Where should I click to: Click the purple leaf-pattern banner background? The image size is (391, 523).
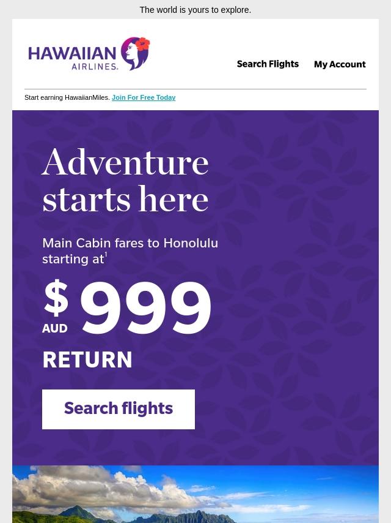point(293,287)
